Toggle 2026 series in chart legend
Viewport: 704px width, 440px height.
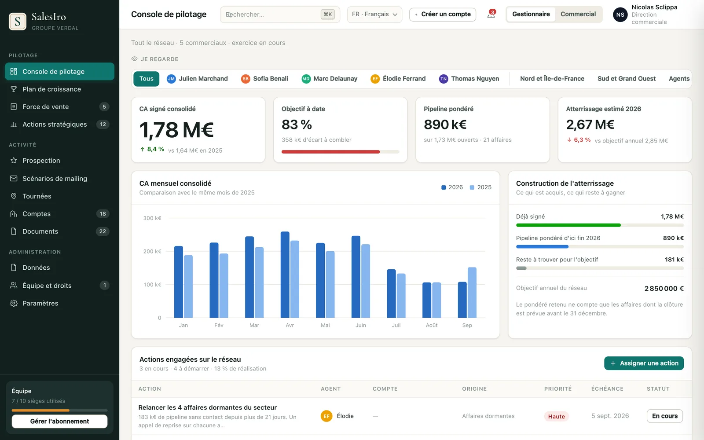tap(452, 187)
